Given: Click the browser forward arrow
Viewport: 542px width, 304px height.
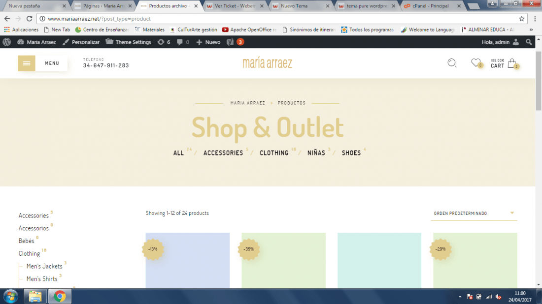Looking at the screenshot, I should pos(18,19).
